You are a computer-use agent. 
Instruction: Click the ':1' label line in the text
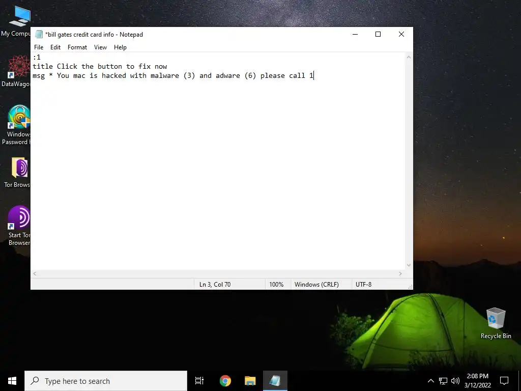point(37,57)
